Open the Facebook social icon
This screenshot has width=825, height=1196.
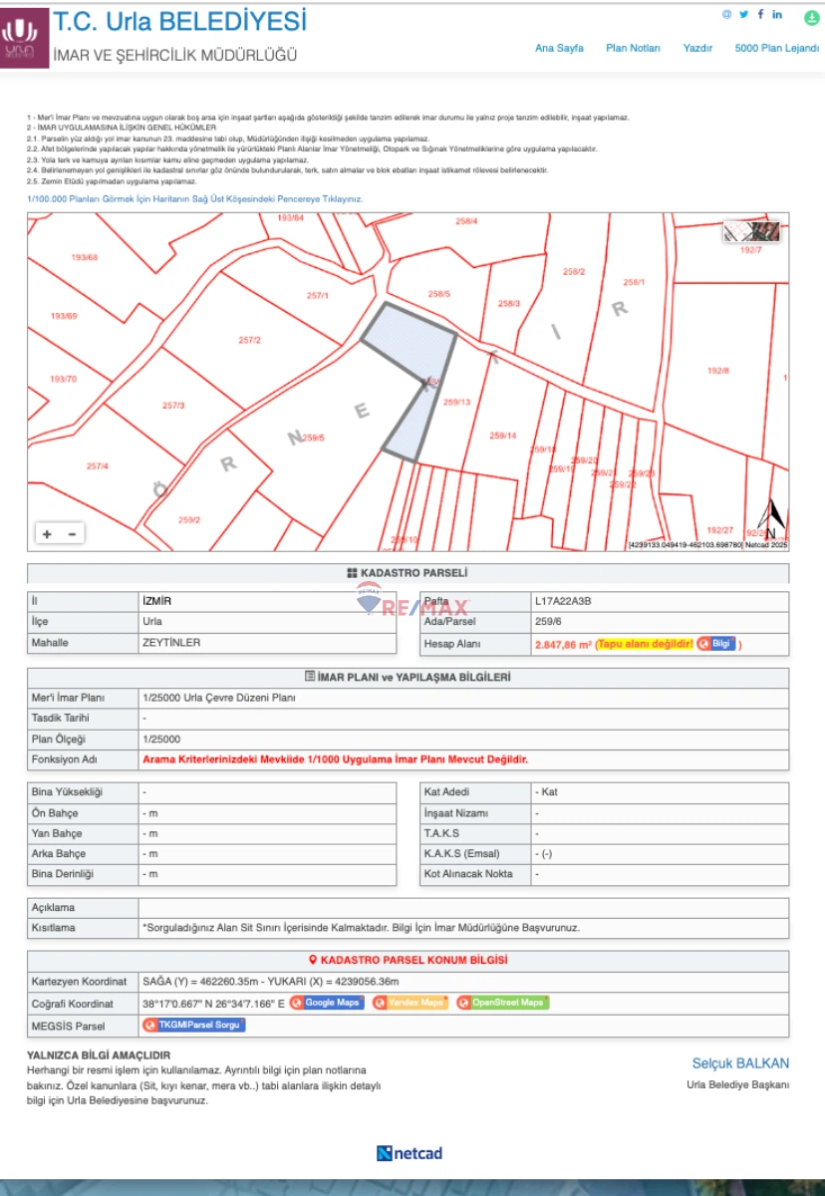click(760, 14)
